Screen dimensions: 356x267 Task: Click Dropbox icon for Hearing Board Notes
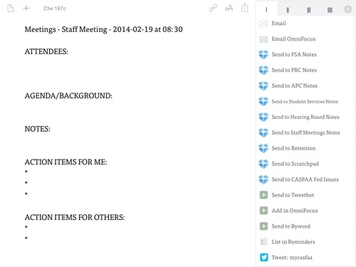tap(263, 117)
